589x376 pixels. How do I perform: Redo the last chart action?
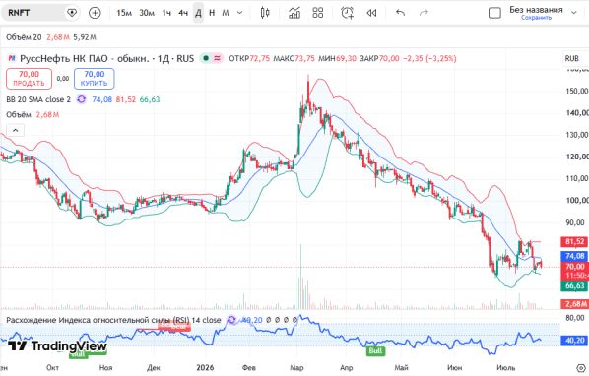[424, 13]
